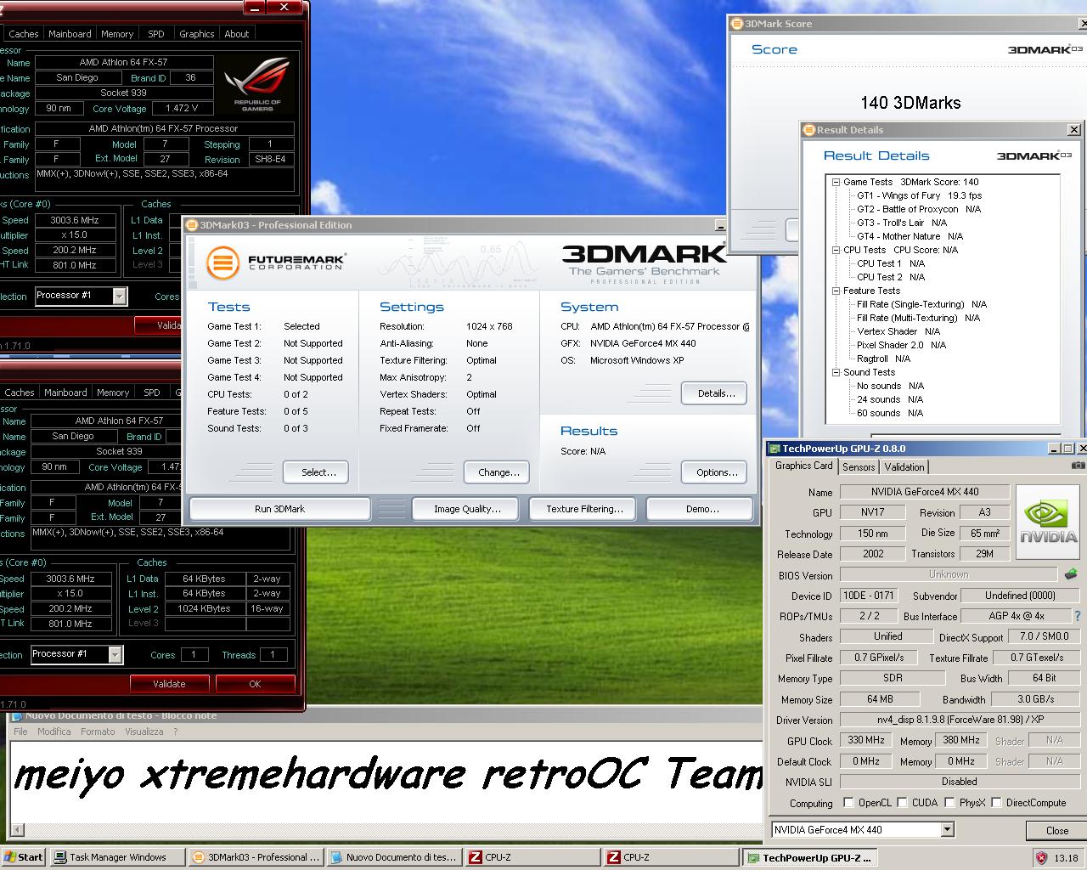This screenshot has height=870, width=1087.
Task: Open Processor #1 dropdown in CPU-Z with ROG logo
Action: pyautogui.click(x=119, y=296)
